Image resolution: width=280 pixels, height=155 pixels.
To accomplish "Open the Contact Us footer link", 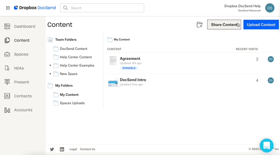I will (87, 149).
